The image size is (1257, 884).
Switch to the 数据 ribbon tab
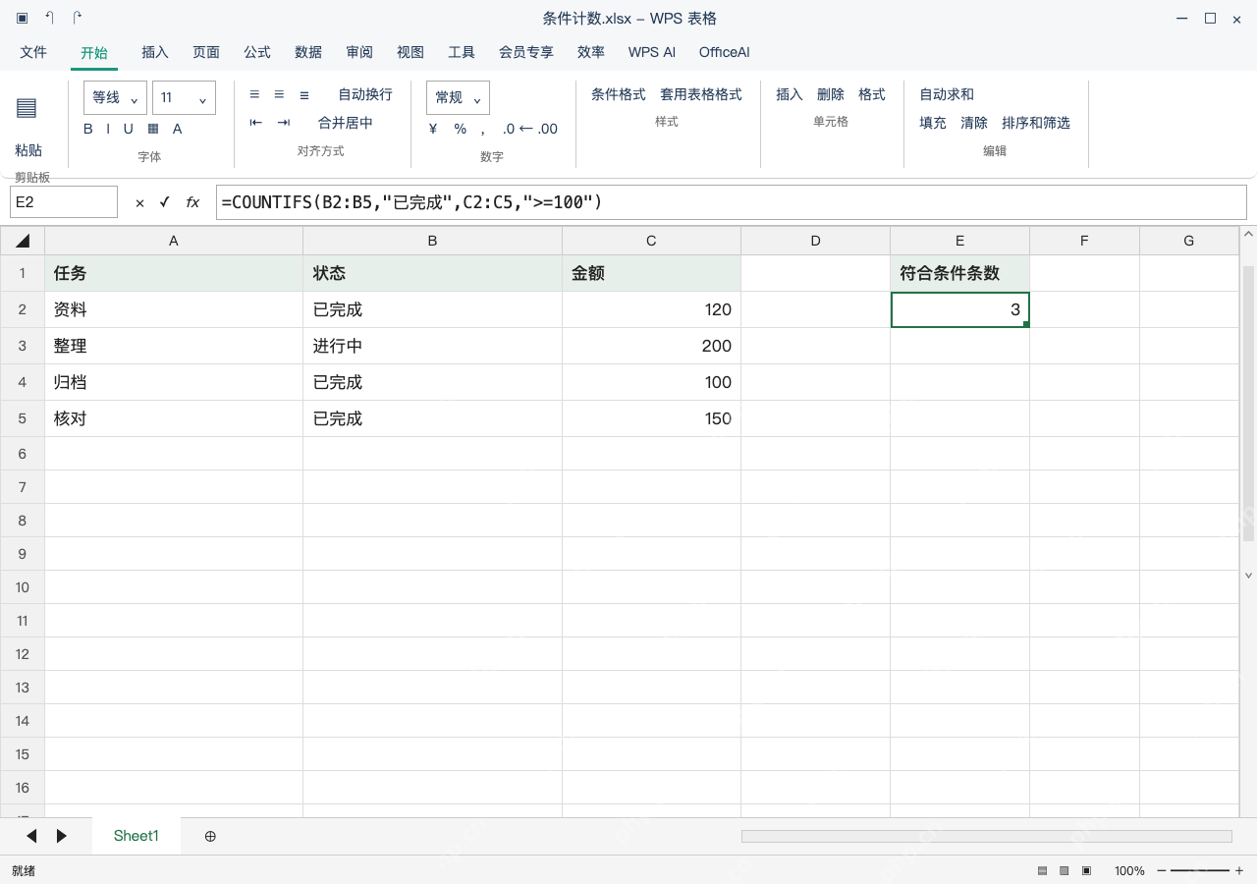coord(308,52)
